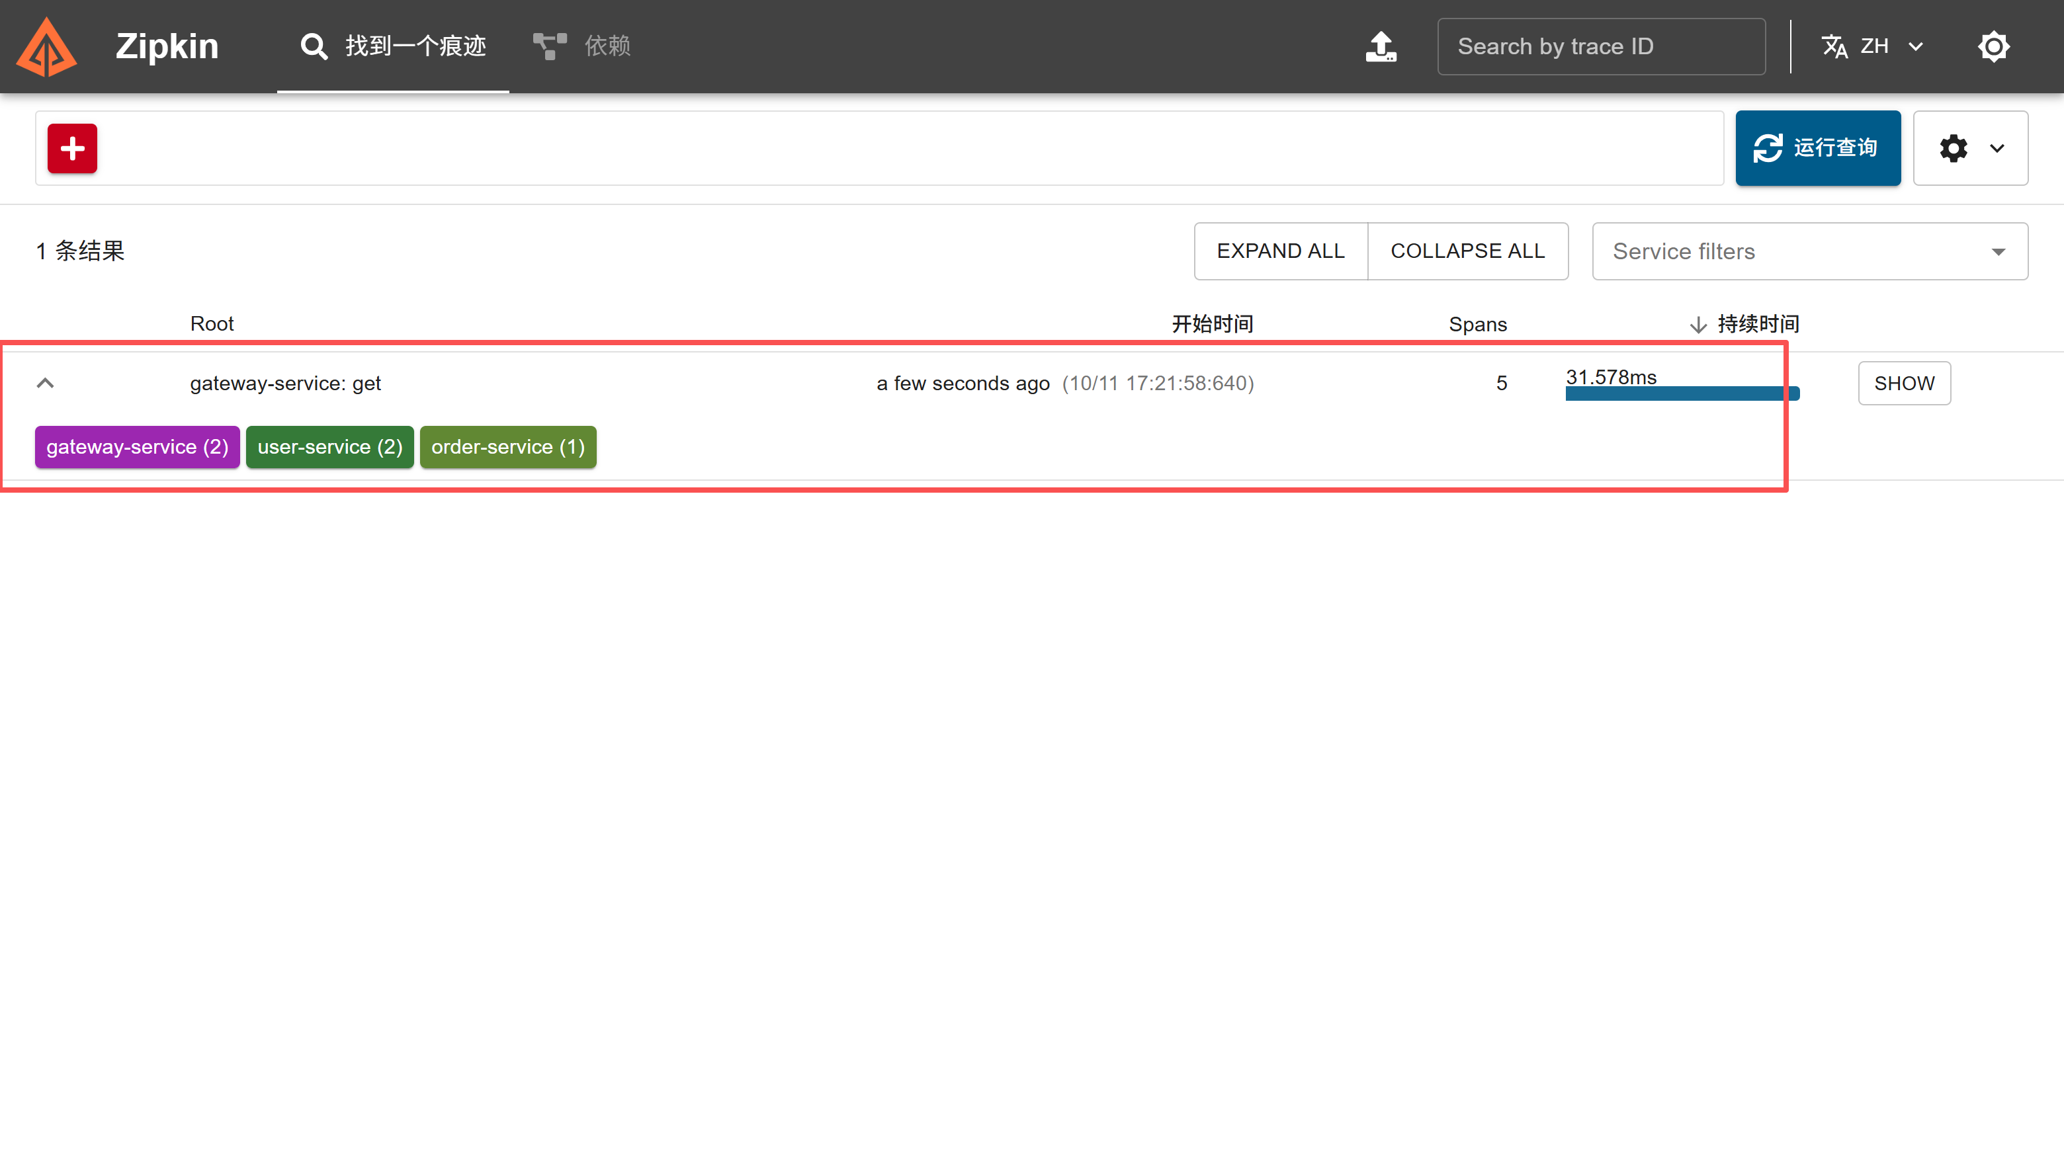Open the search settings gear dropdown
This screenshot has height=1152, width=2064.
1970,148
